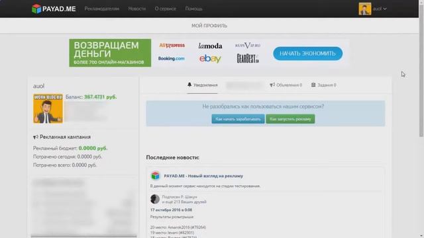Select the Уведомления tab
The image size is (424, 238).
click(x=202, y=85)
